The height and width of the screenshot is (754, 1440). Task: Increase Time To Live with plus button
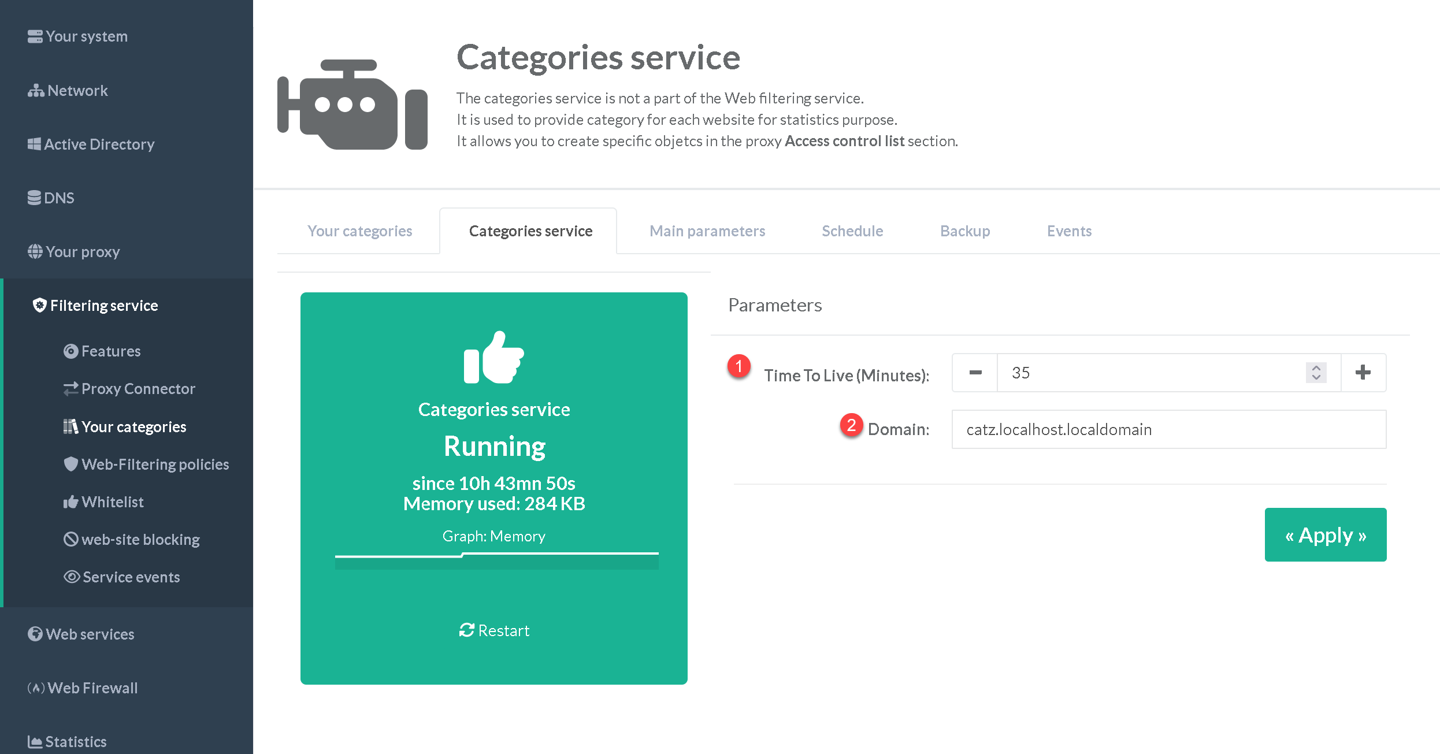point(1363,373)
